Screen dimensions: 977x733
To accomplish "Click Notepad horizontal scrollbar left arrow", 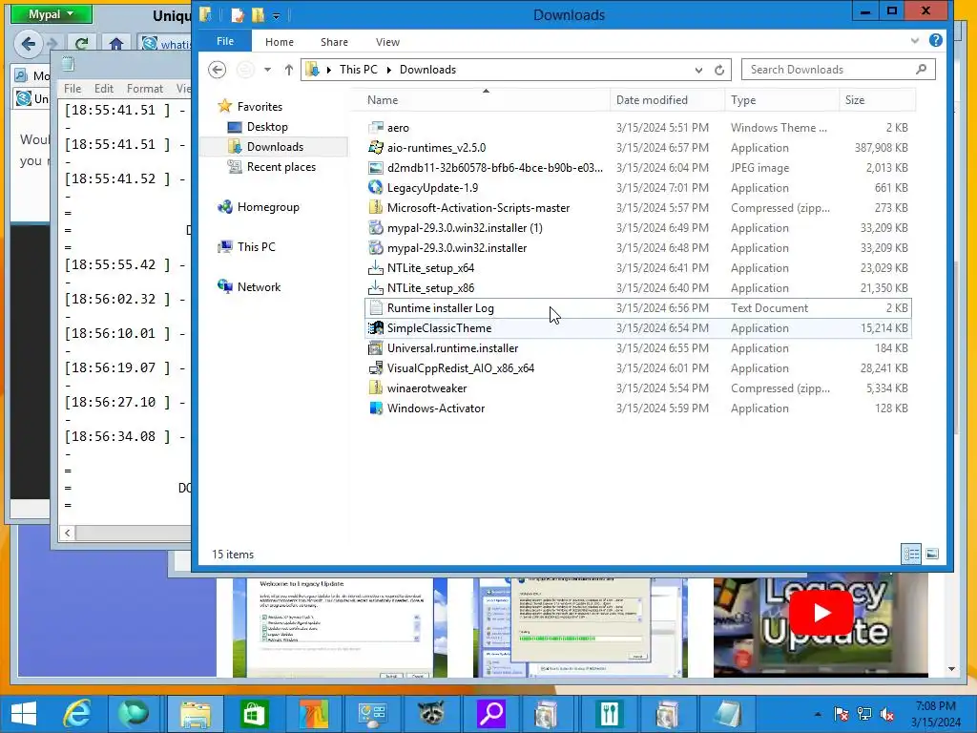I will 68,533.
